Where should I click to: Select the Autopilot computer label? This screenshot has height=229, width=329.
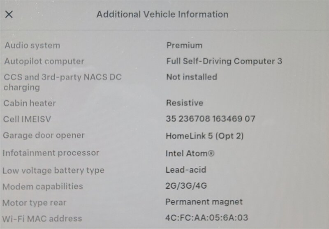tap(44, 62)
